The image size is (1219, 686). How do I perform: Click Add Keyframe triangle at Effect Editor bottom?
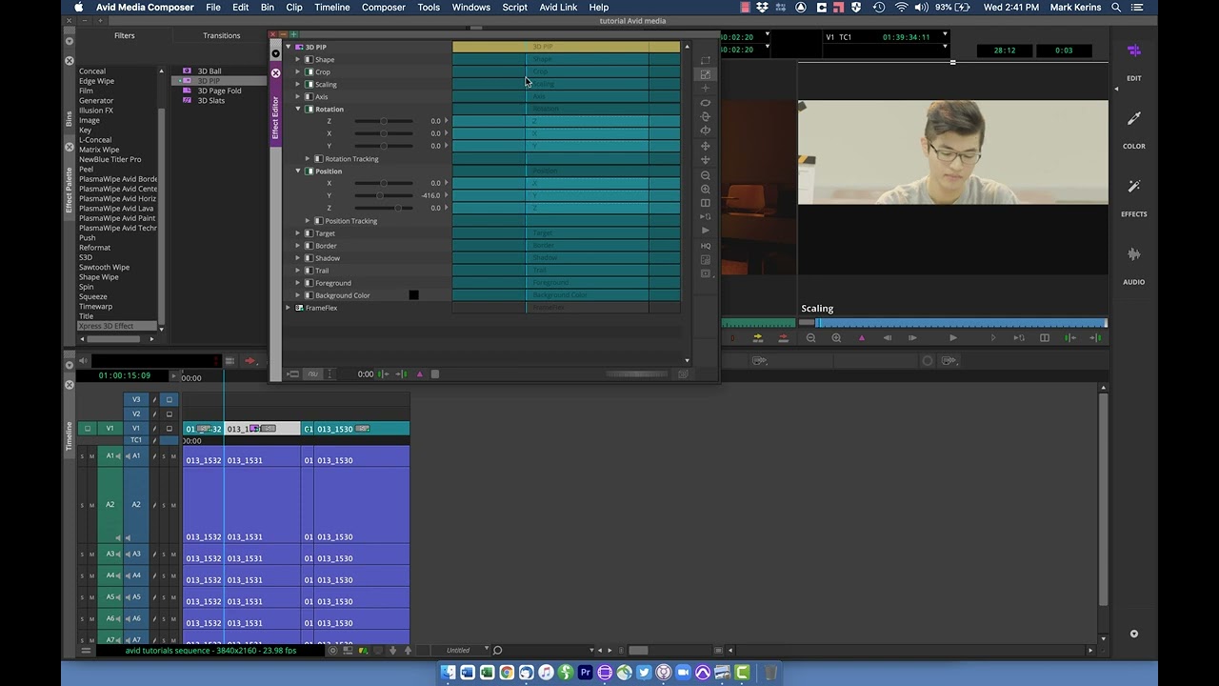pyautogui.click(x=419, y=374)
